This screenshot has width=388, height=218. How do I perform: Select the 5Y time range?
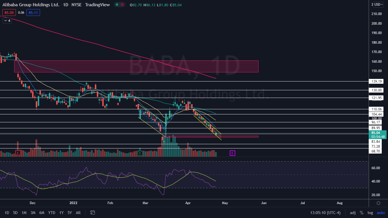point(70,213)
